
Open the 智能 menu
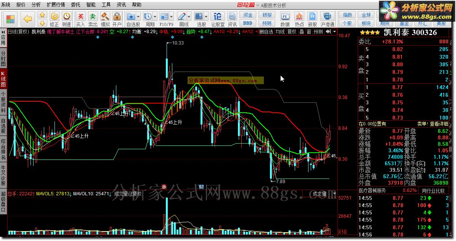click(x=91, y=5)
